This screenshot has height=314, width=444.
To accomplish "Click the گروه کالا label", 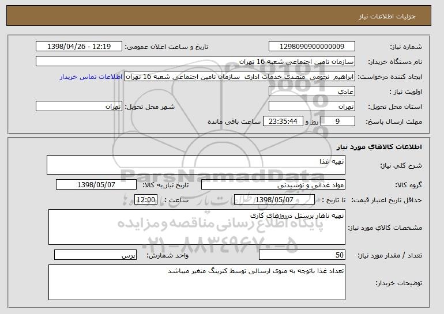I will 409,185.
